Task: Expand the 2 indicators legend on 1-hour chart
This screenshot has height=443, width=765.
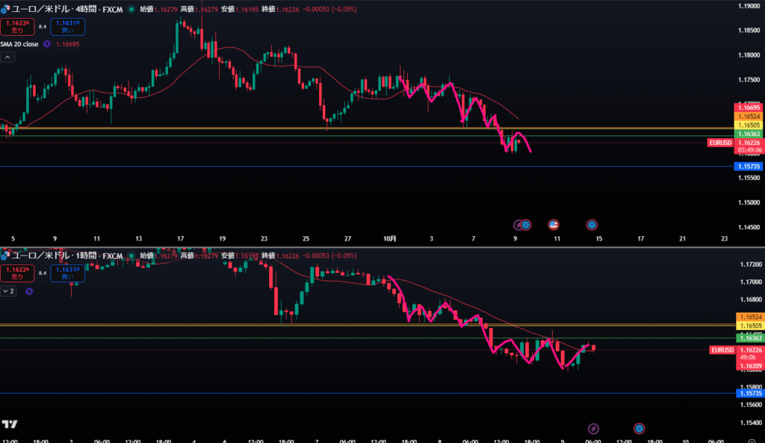Action: click(8, 291)
